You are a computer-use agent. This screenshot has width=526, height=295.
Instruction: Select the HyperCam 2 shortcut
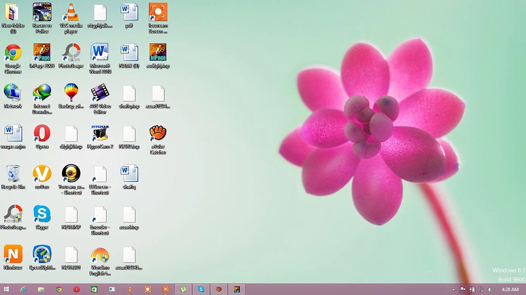(x=100, y=137)
